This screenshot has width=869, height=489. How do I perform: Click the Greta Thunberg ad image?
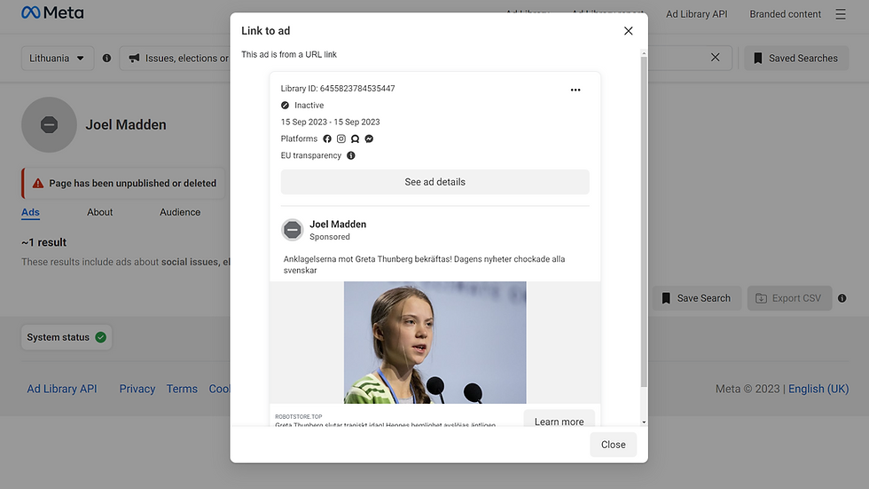435,343
